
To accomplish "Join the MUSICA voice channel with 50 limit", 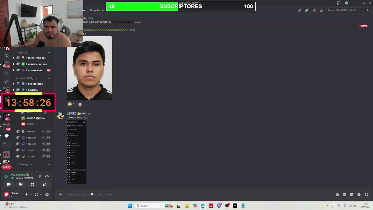I will tap(33, 144).
